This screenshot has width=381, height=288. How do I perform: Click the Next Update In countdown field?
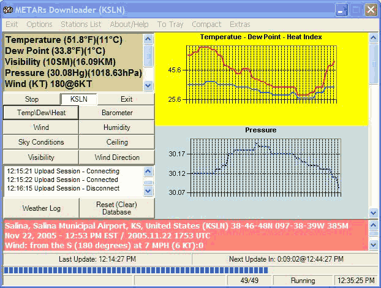click(x=286, y=259)
